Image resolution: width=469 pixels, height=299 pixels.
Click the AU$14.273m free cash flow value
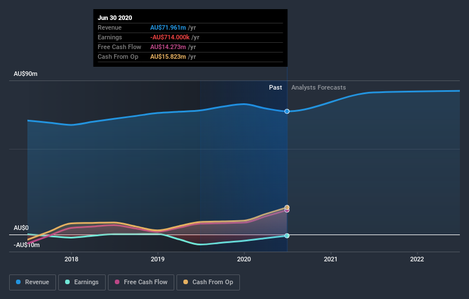[x=168, y=47]
